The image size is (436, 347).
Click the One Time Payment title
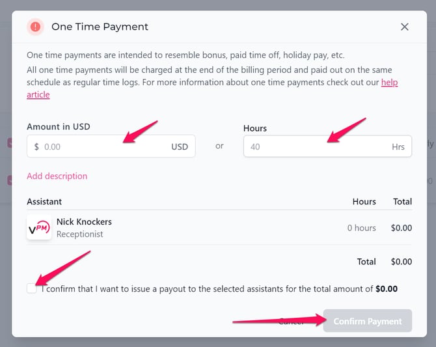point(100,27)
